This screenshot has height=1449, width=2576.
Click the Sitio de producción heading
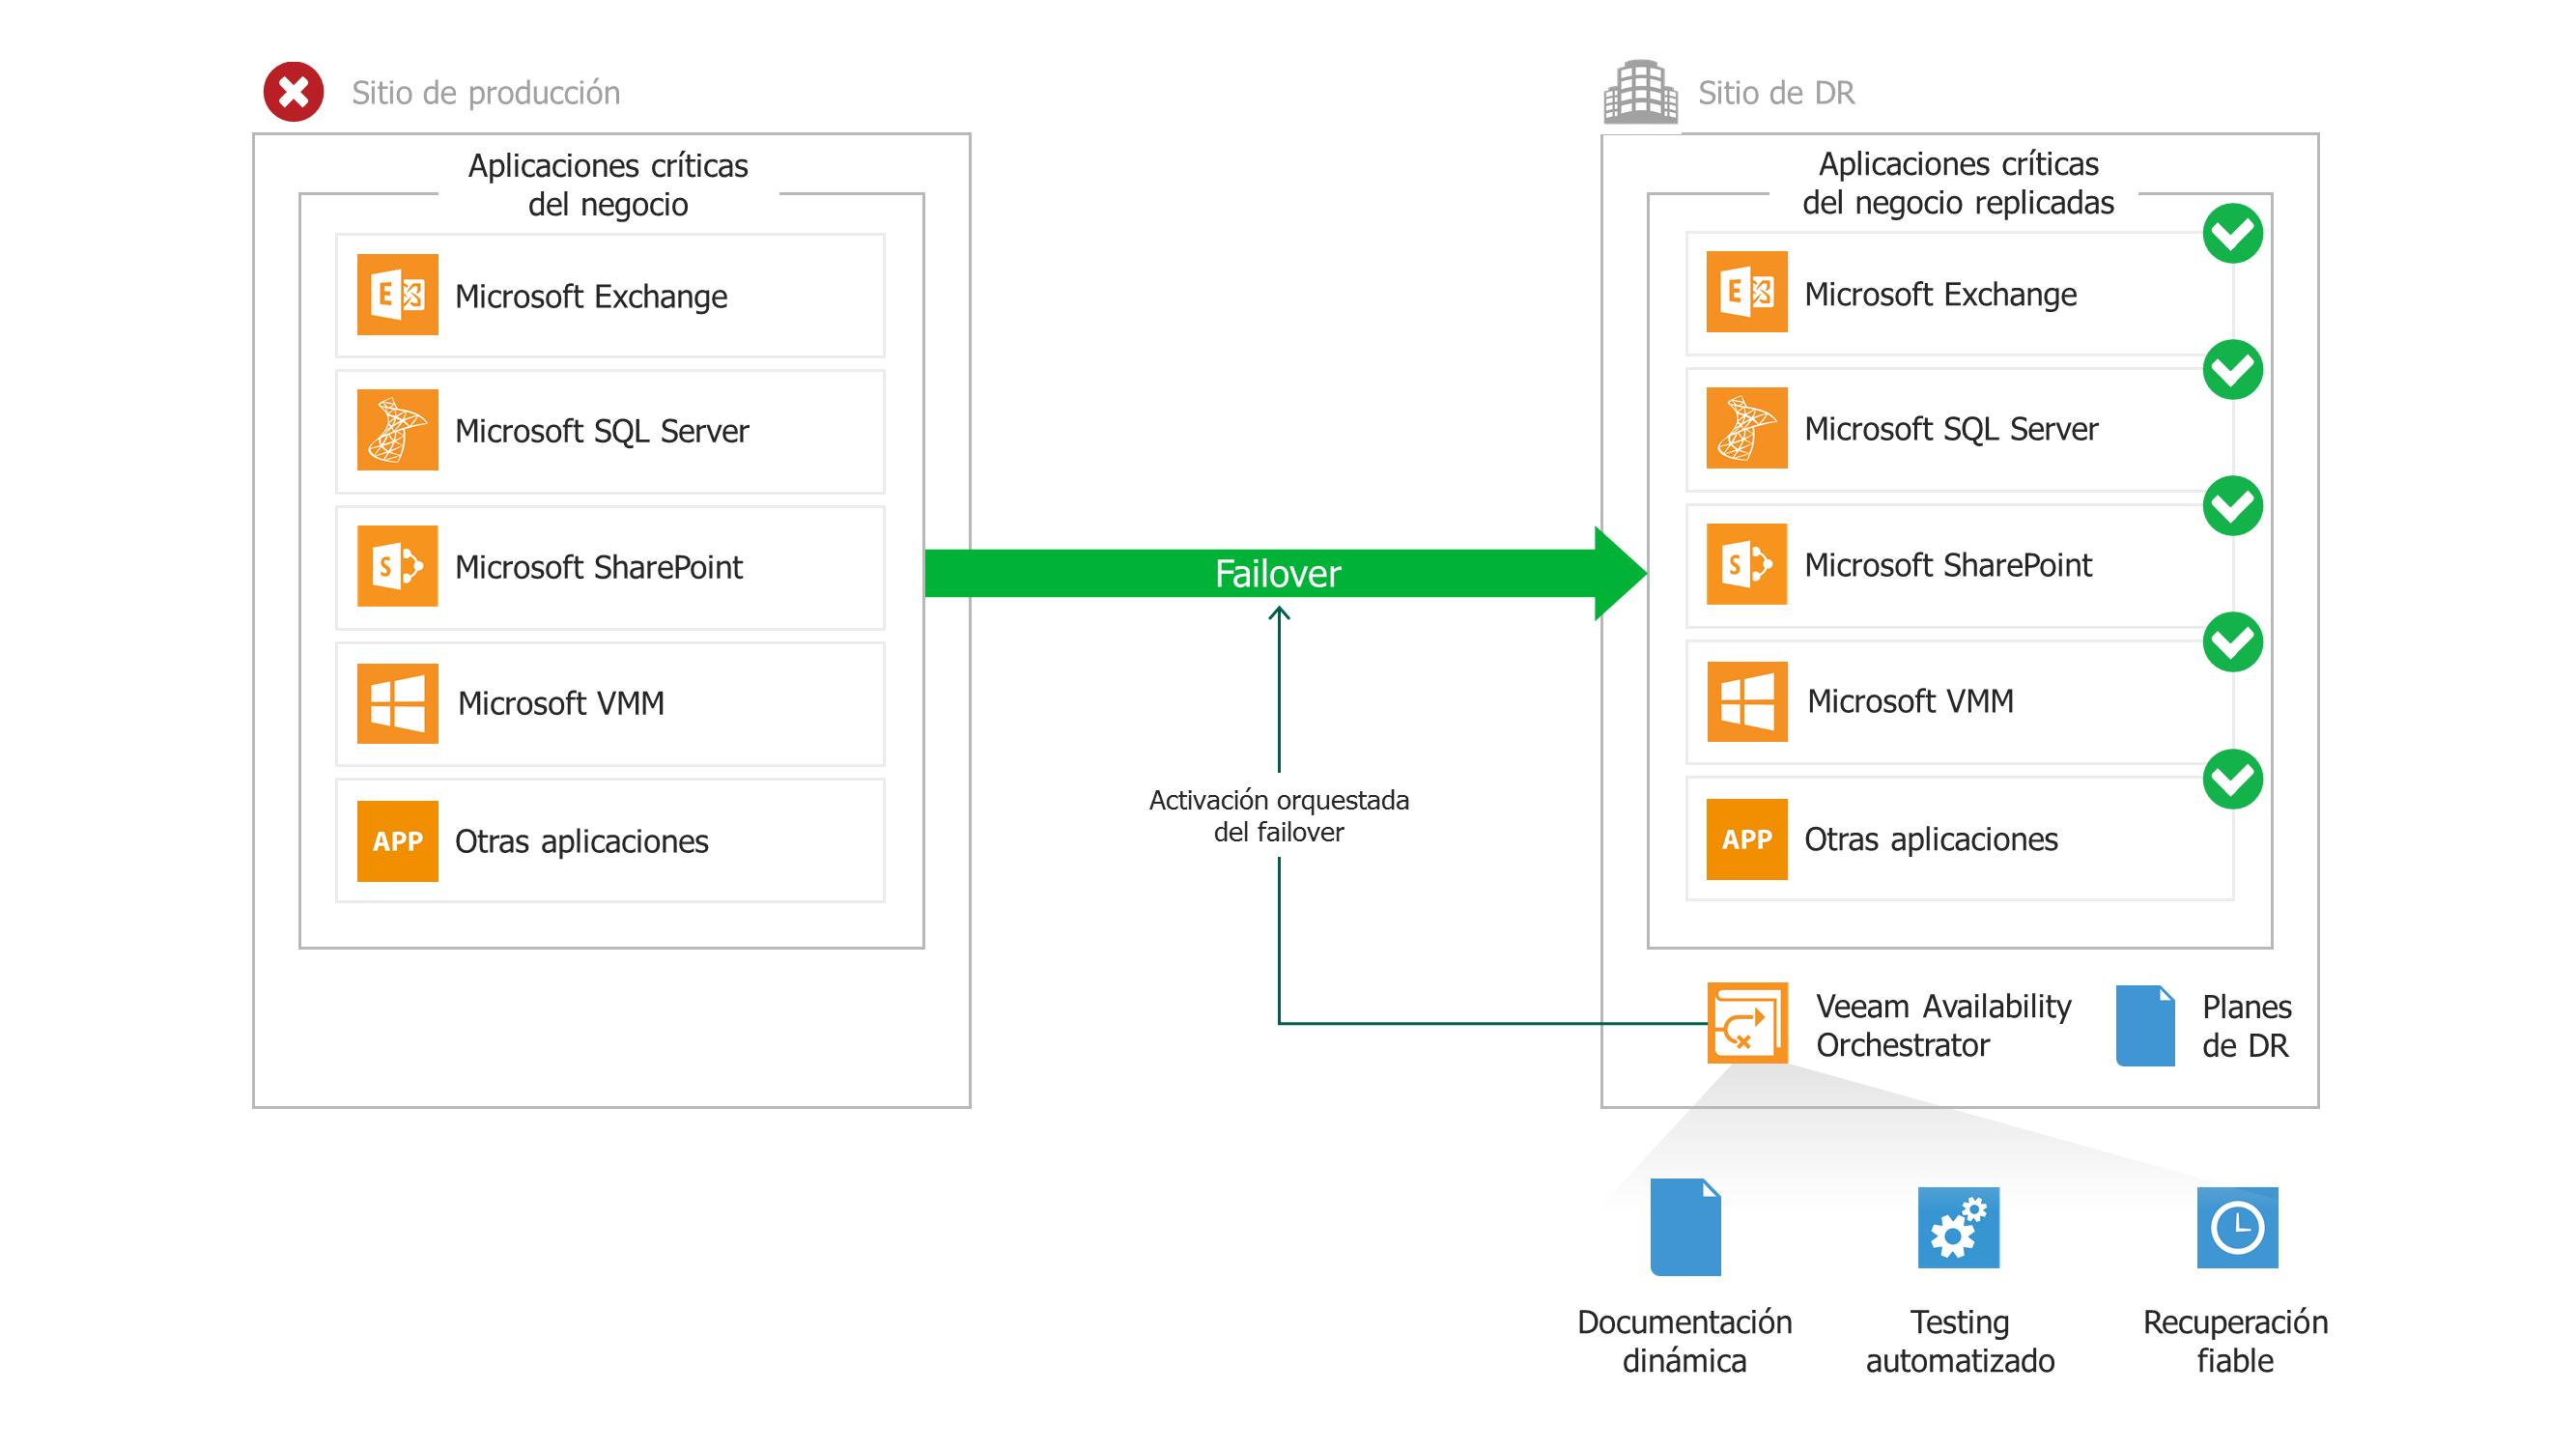485,93
